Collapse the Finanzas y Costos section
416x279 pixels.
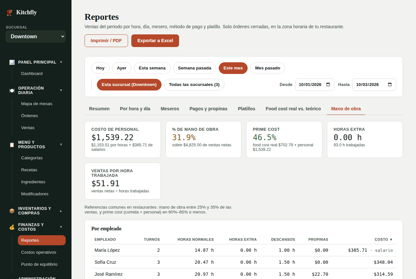(61, 227)
